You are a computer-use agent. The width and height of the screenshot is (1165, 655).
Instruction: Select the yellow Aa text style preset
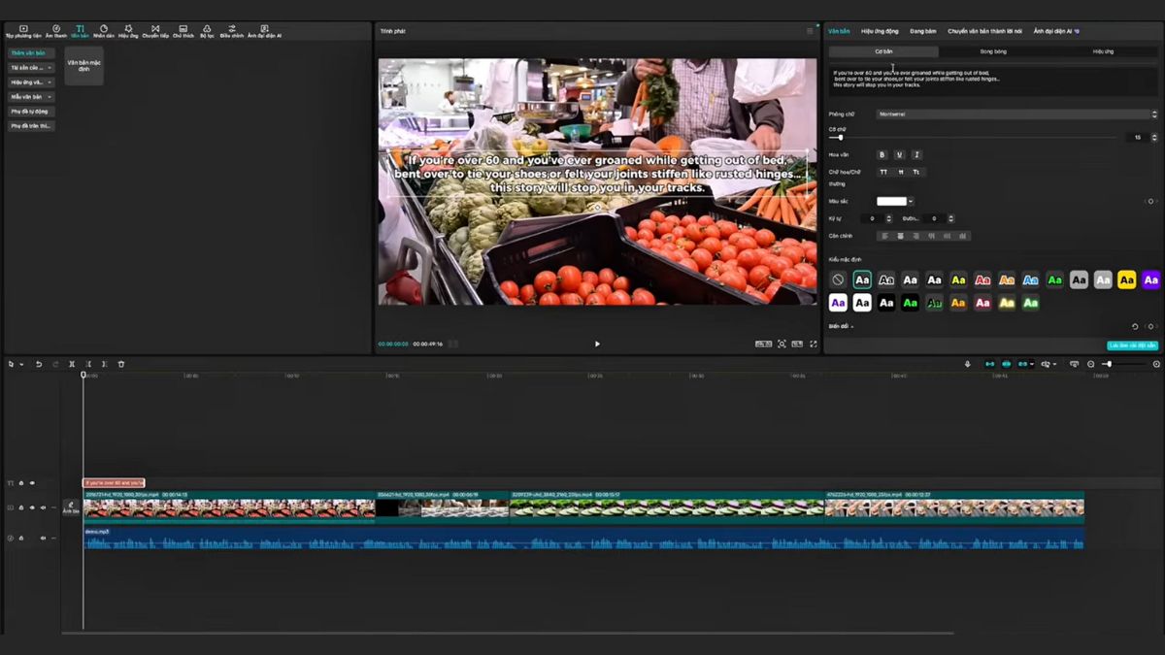[1126, 279]
